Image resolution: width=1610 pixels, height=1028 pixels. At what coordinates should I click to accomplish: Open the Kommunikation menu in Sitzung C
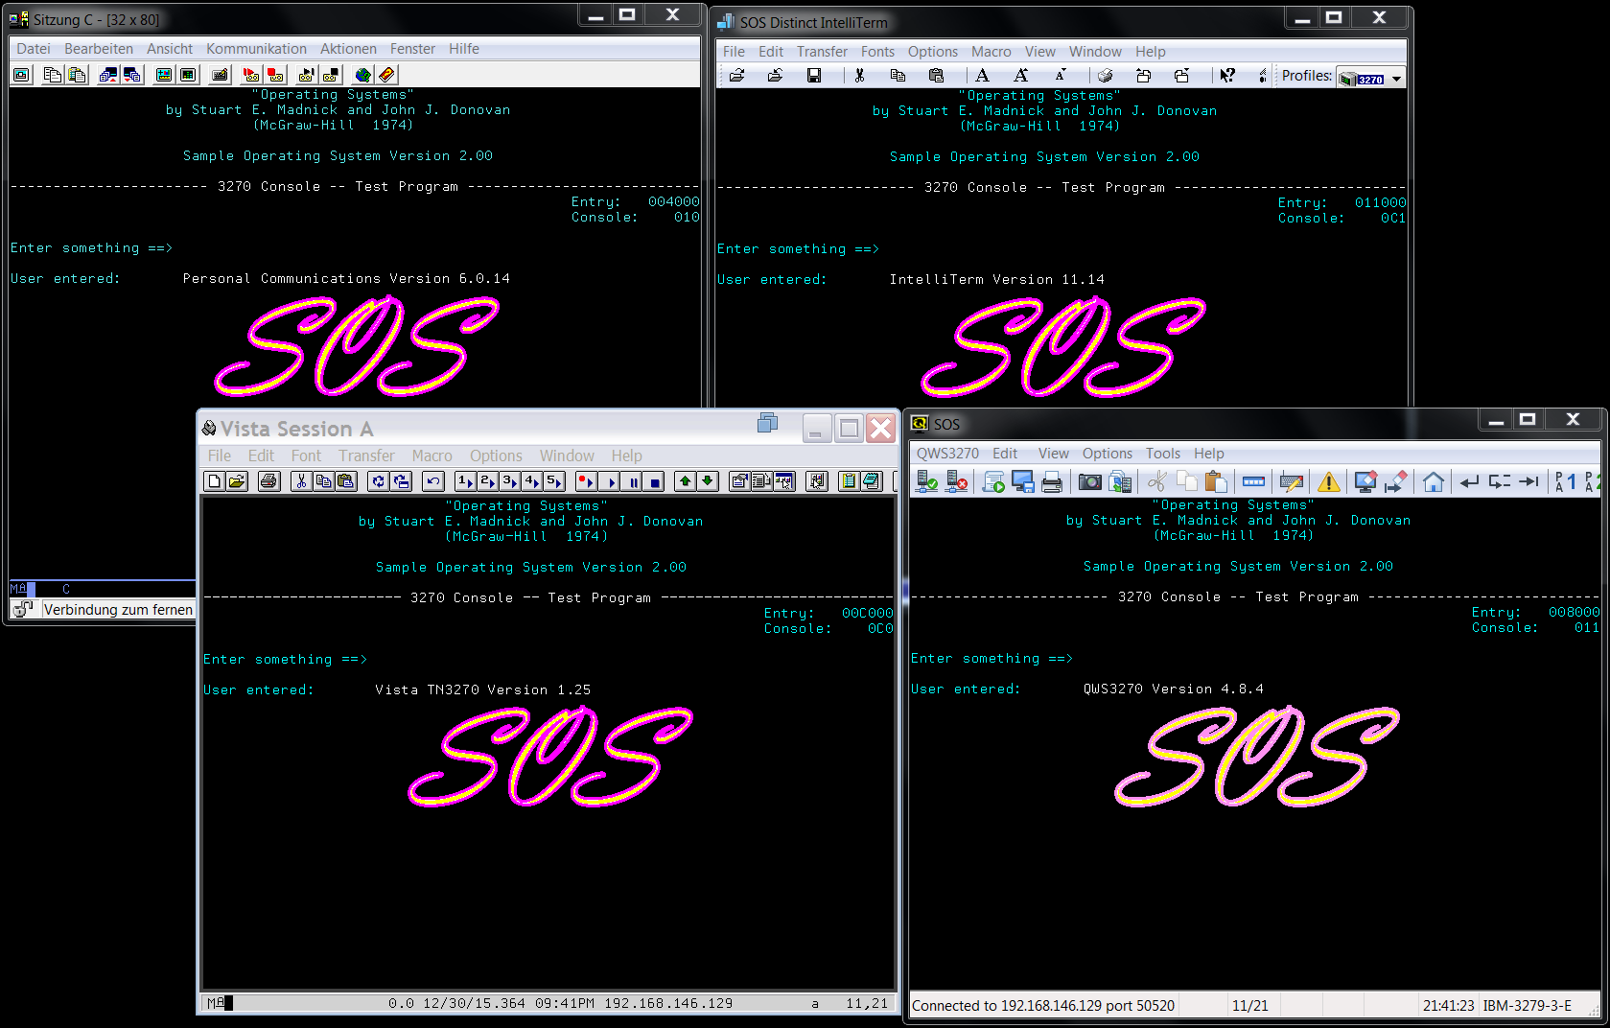click(256, 49)
